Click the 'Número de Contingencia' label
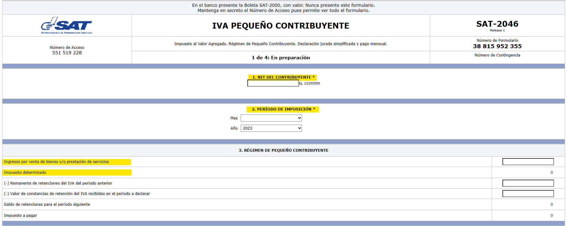Image resolution: width=566 pixels, height=226 pixels. [497, 55]
